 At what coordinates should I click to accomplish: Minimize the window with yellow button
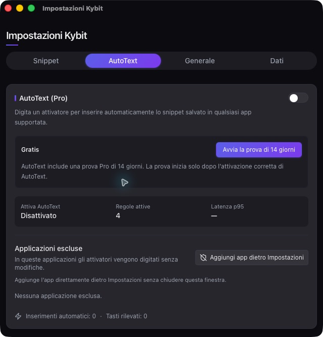coord(20,9)
